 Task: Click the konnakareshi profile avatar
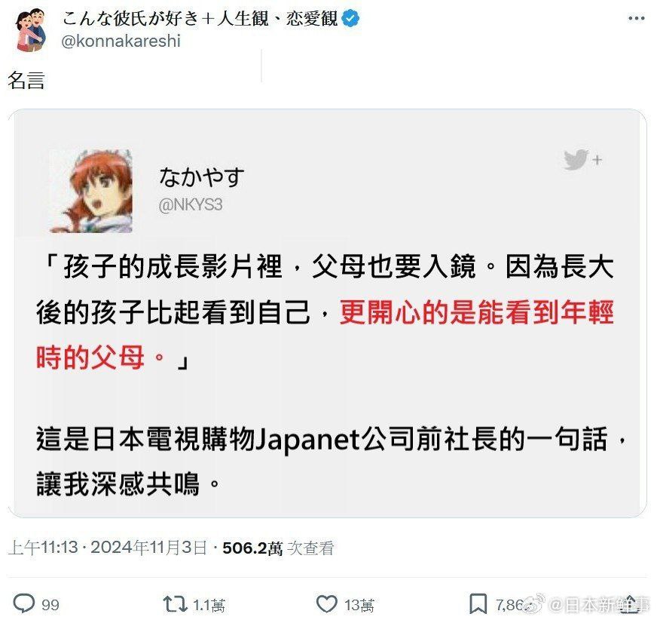pyautogui.click(x=31, y=29)
